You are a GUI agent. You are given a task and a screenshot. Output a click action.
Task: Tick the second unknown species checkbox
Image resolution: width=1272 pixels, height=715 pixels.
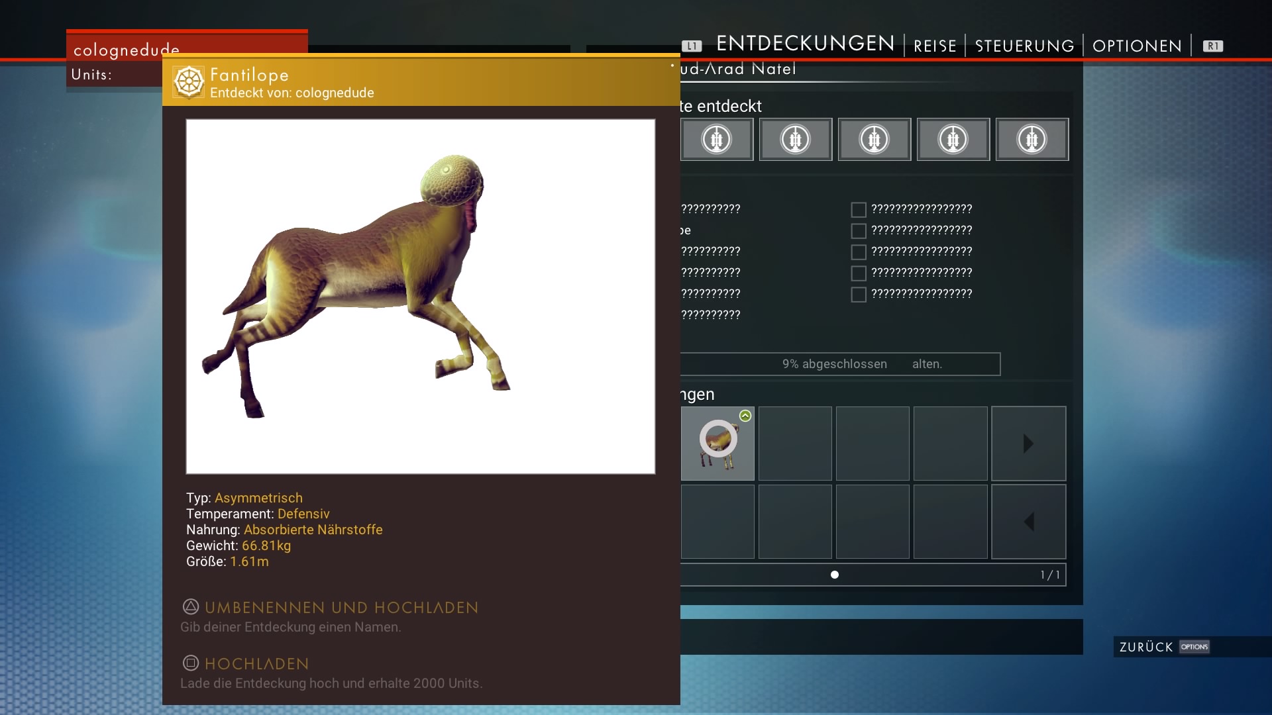[x=859, y=231]
